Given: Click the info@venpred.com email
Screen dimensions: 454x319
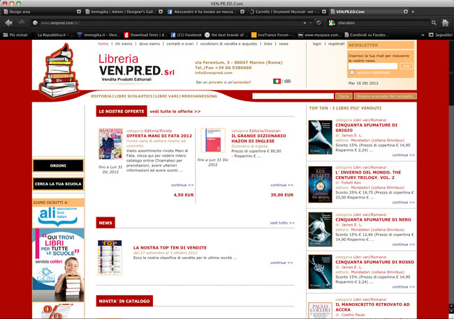Looking at the screenshot, I should tap(214, 72).
